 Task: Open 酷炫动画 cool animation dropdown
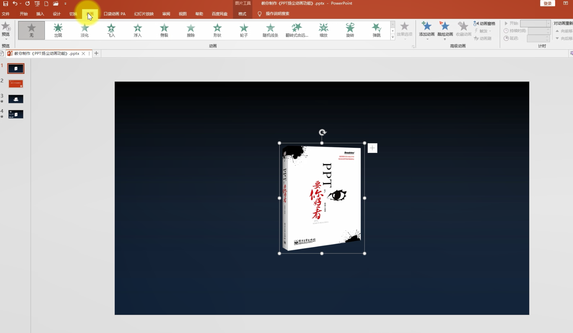[445, 30]
